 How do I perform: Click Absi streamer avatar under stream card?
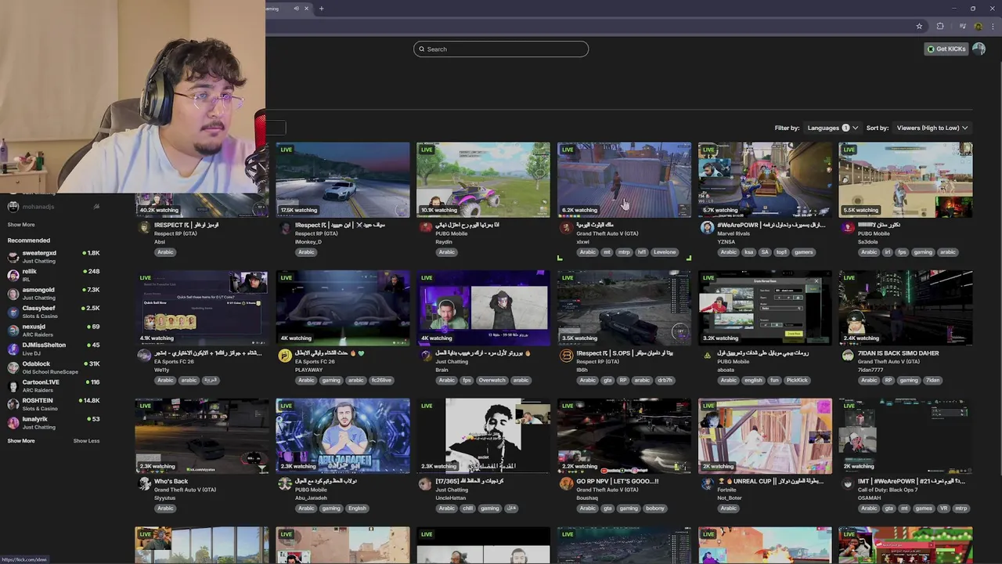(144, 227)
